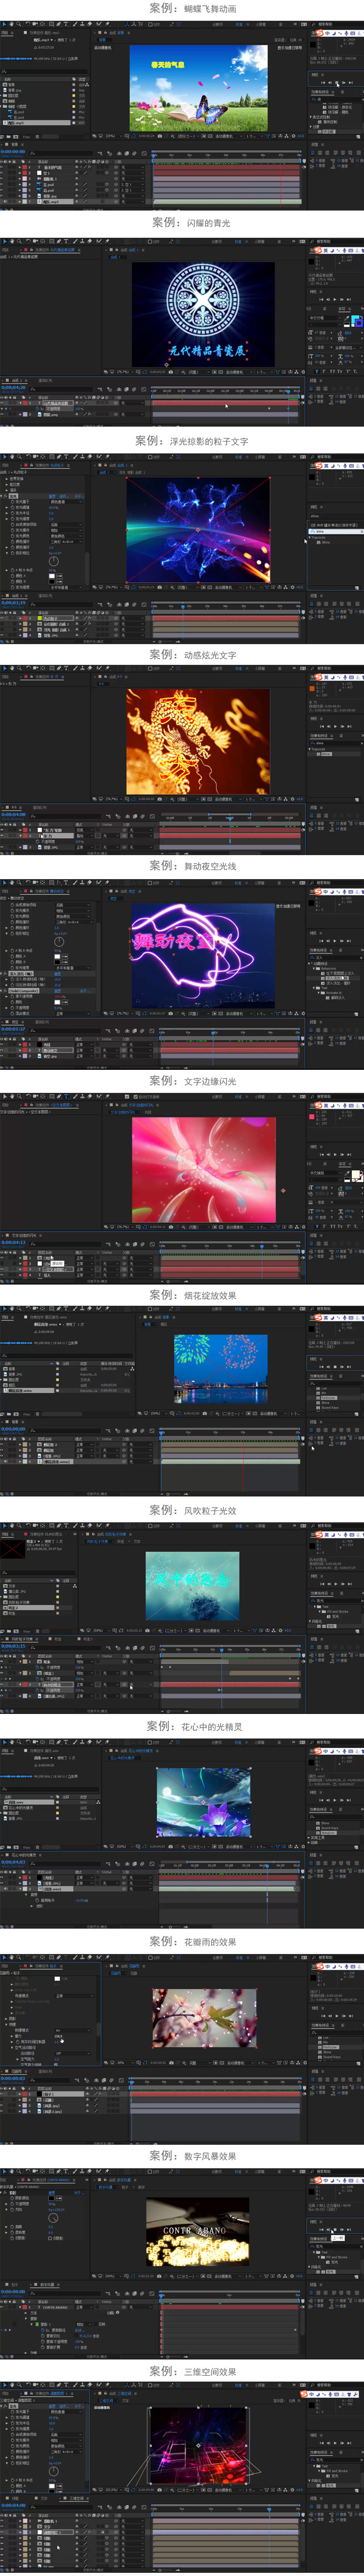Click the 案例：三维空间效果 heading
This screenshot has height=2576, width=364.
(x=193, y=2371)
